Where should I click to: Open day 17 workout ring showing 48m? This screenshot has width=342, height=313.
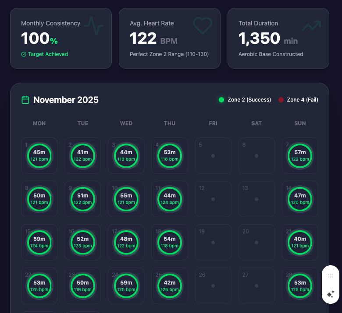tap(126, 243)
